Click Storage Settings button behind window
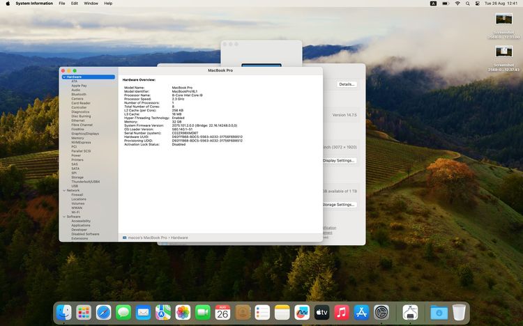Viewport: 523px width, 326px height. click(339, 205)
